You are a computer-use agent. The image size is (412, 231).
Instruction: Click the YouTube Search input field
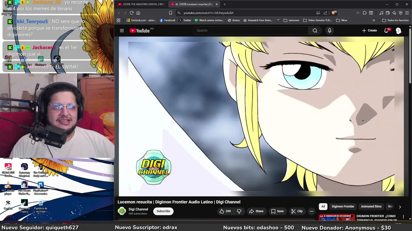pos(250,30)
